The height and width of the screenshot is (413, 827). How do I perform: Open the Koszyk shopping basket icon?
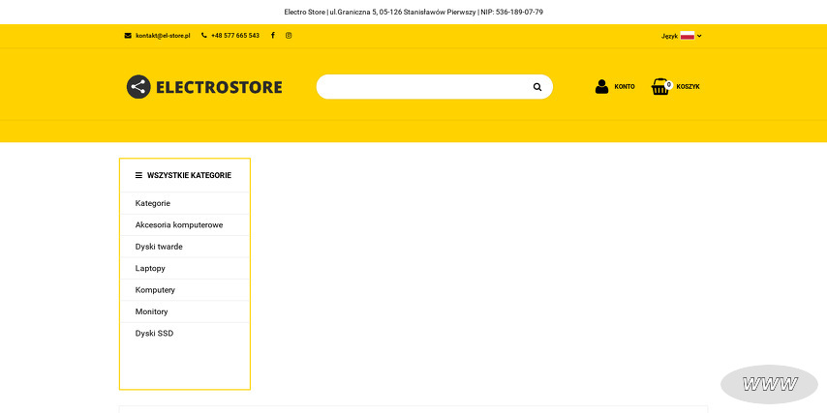660,87
